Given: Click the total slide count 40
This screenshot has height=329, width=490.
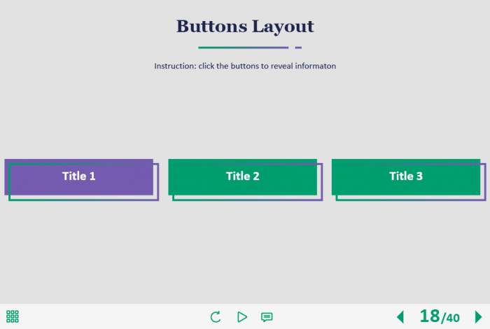Looking at the screenshot, I should point(451,318).
